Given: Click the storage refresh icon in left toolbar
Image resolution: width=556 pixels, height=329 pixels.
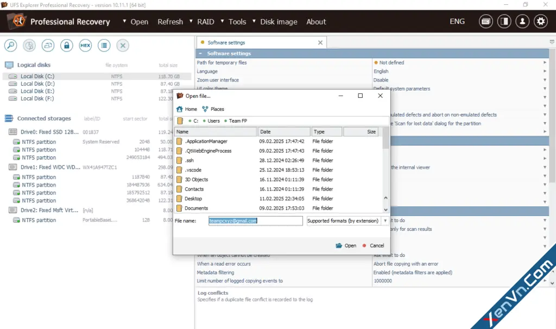Looking at the screenshot, I should [48, 46].
